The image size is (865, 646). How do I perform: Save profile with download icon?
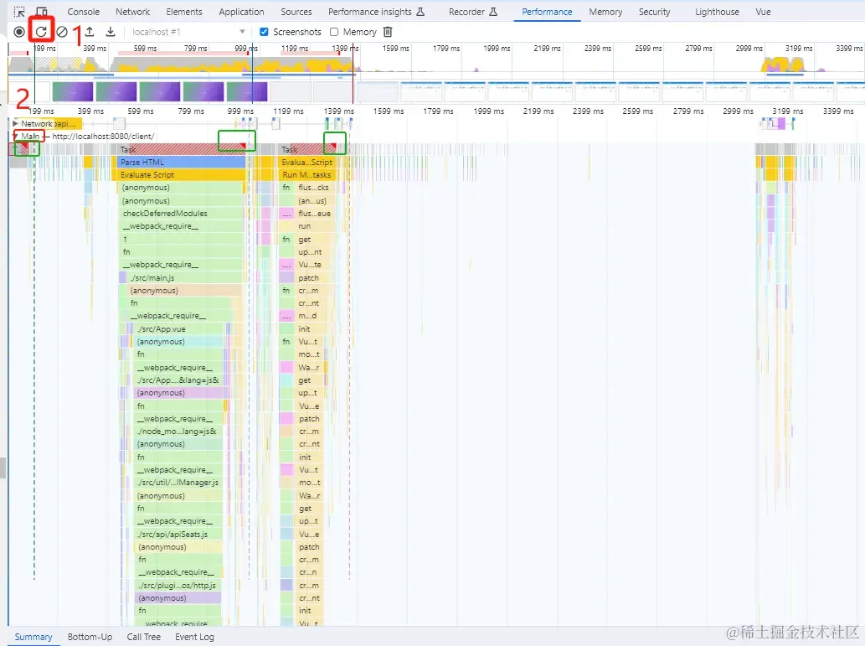point(111,32)
